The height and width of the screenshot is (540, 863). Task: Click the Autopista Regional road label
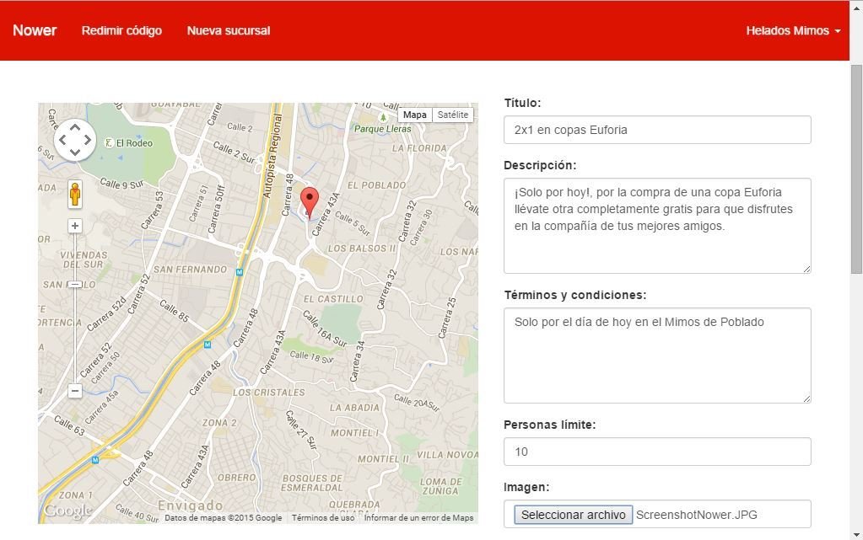pyautogui.click(x=272, y=156)
